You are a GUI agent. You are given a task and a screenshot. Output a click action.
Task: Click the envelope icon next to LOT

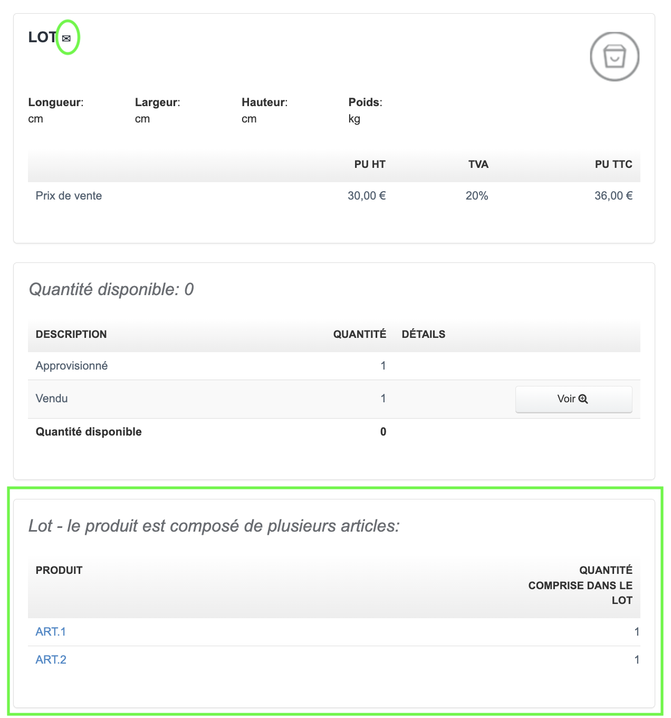click(66, 38)
